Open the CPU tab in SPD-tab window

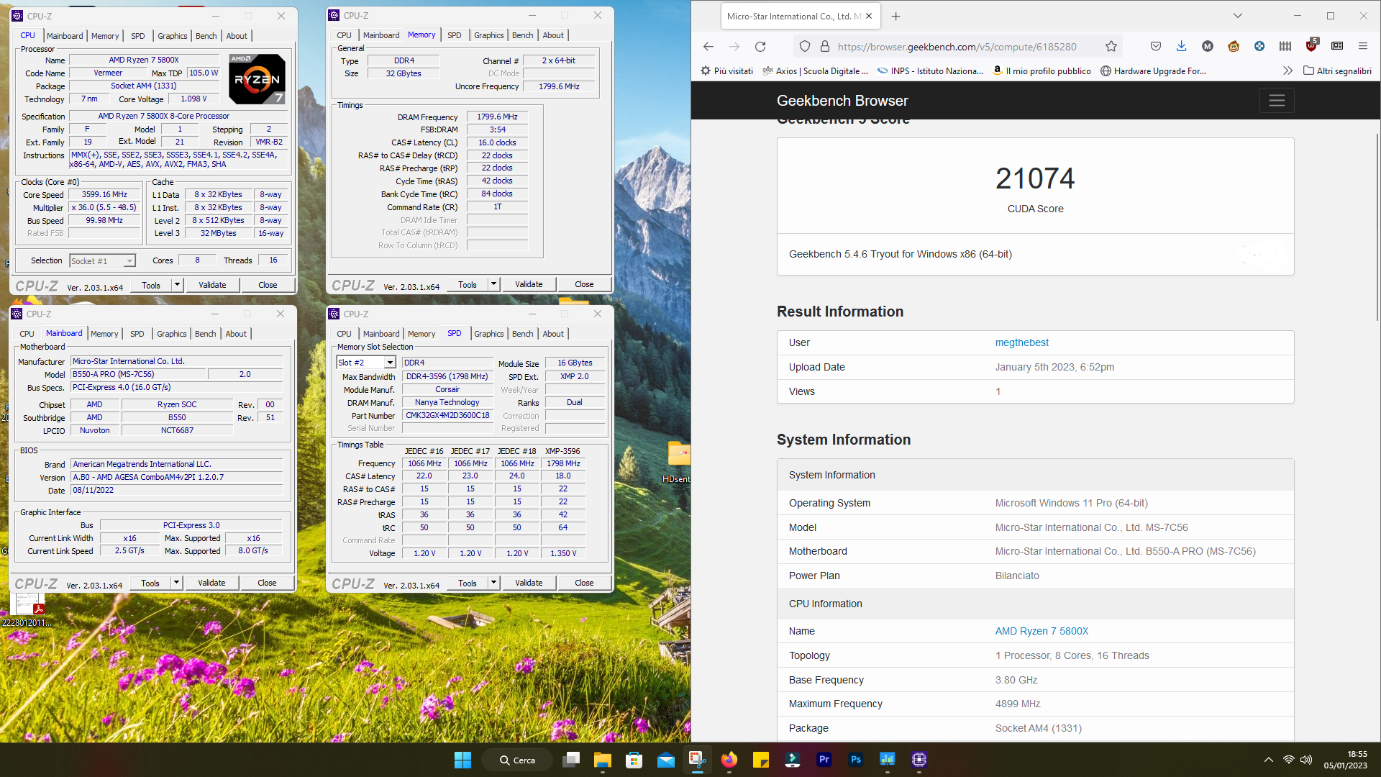point(345,334)
